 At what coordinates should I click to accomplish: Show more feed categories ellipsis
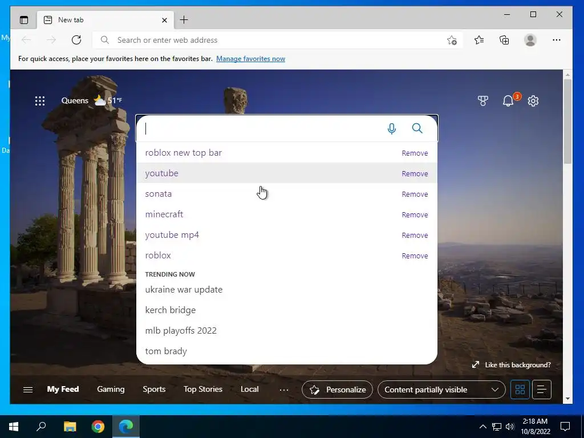click(x=284, y=390)
